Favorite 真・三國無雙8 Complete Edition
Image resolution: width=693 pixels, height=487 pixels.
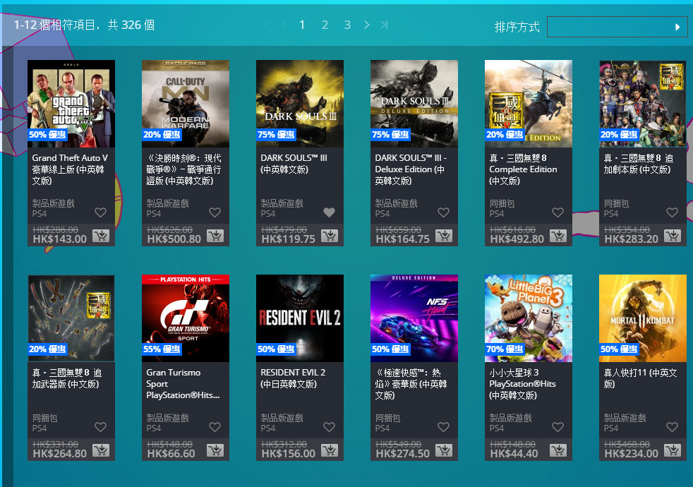[558, 212]
